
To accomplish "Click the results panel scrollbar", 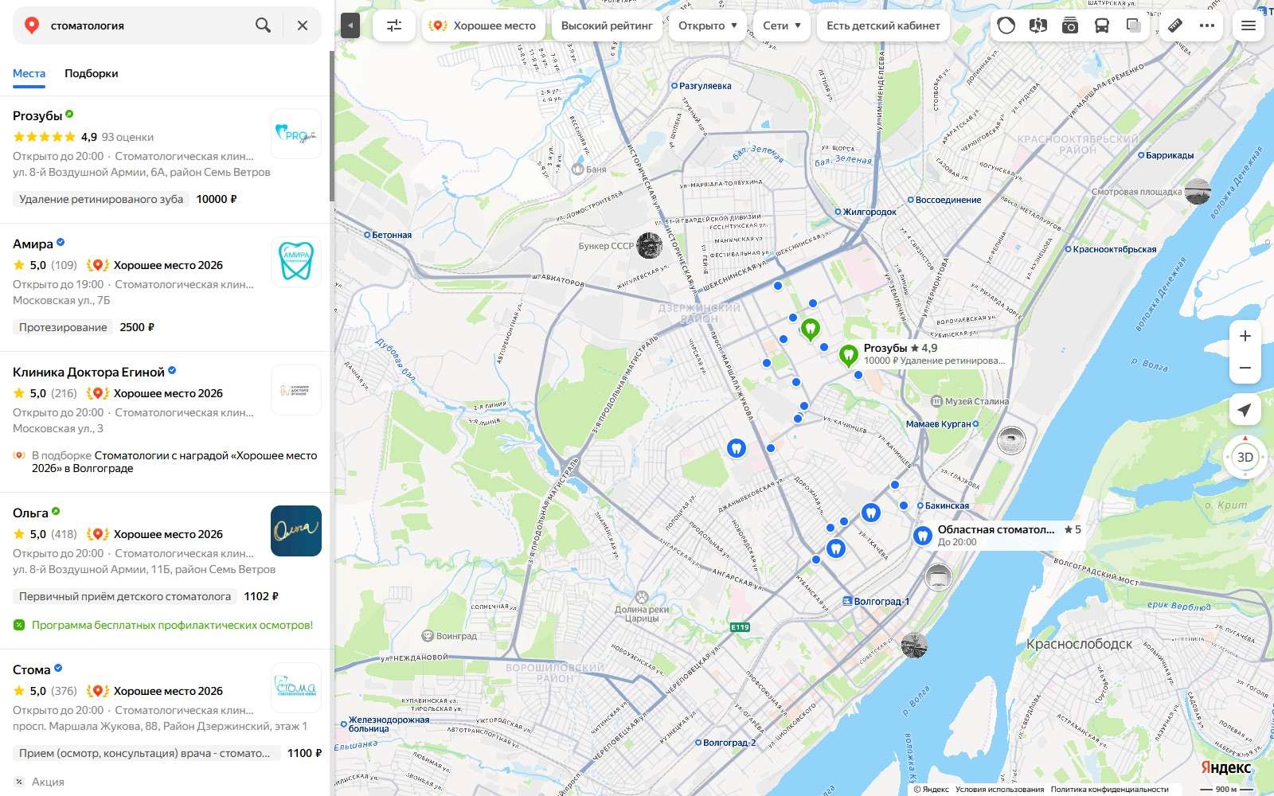I will 332,127.
